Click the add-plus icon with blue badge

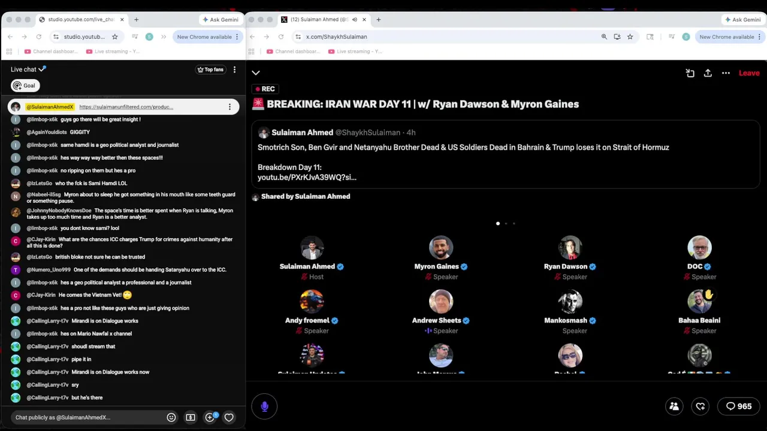tap(210, 417)
